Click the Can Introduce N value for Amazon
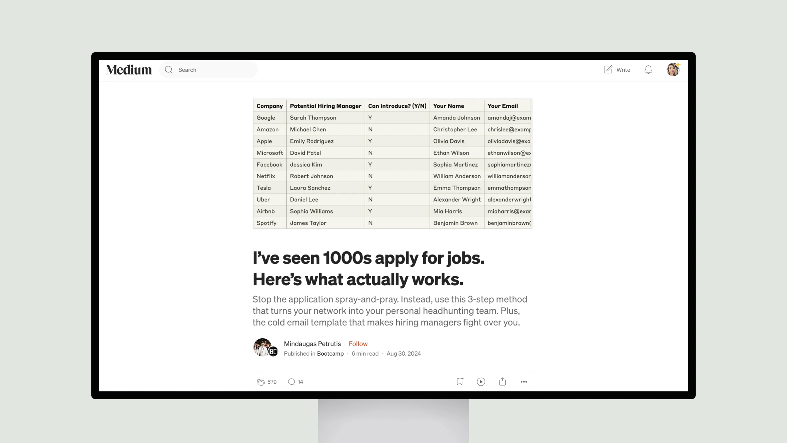Screen dimensions: 787x443 [x=370, y=129]
